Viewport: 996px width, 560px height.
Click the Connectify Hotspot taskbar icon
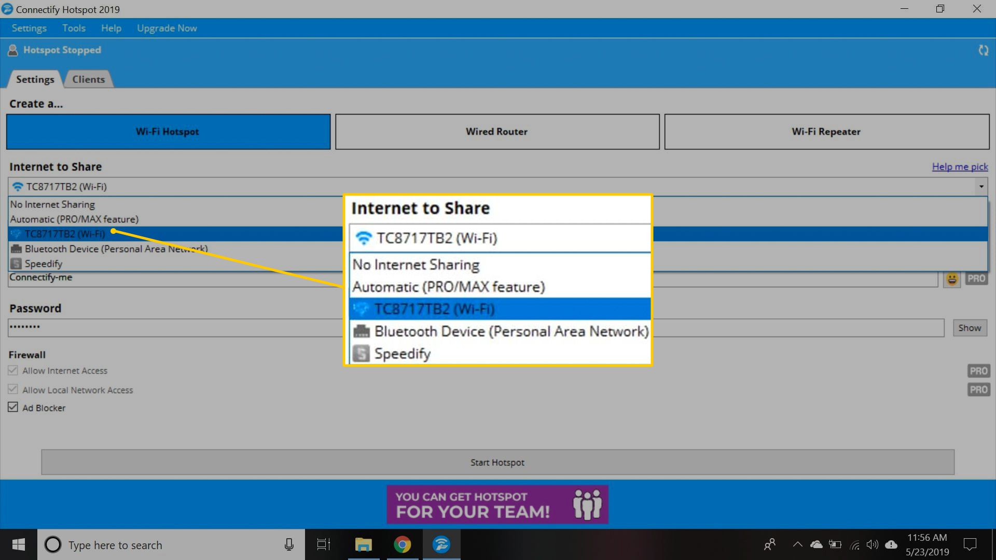point(441,544)
